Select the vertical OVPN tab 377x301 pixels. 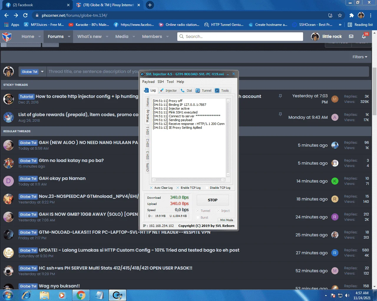(148, 168)
